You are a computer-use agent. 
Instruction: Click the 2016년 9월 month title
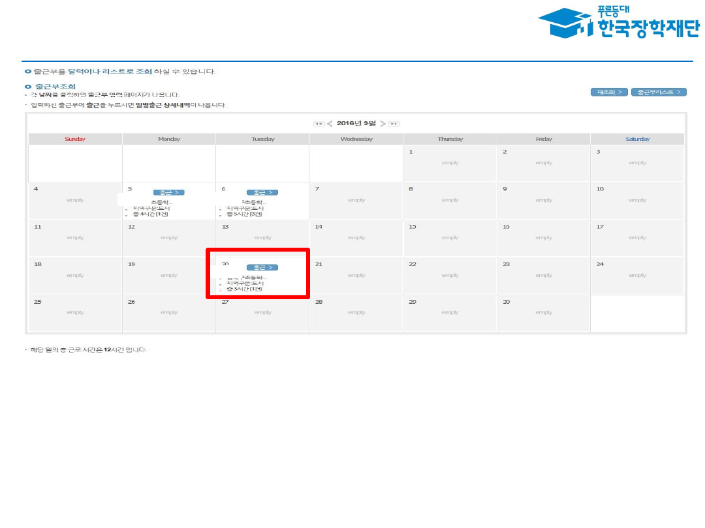356,124
